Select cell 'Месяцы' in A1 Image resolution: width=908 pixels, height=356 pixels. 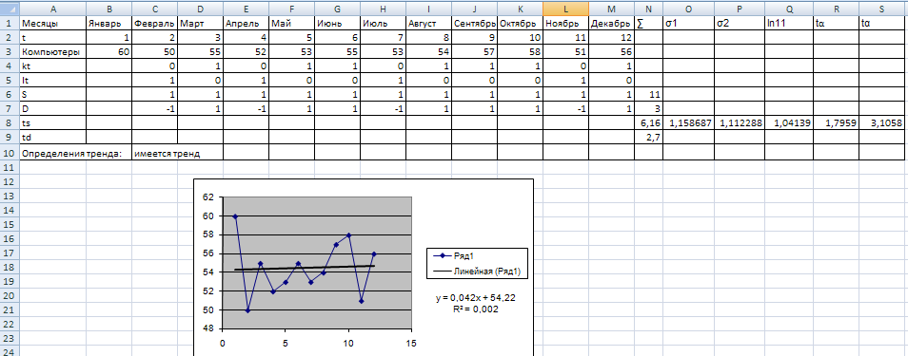click(x=53, y=23)
